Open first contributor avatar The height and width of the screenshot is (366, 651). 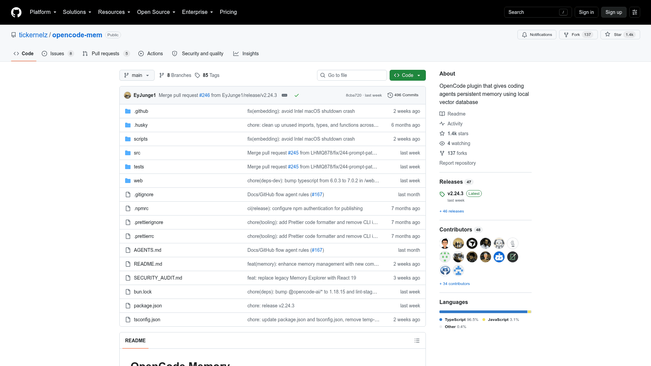(x=445, y=243)
